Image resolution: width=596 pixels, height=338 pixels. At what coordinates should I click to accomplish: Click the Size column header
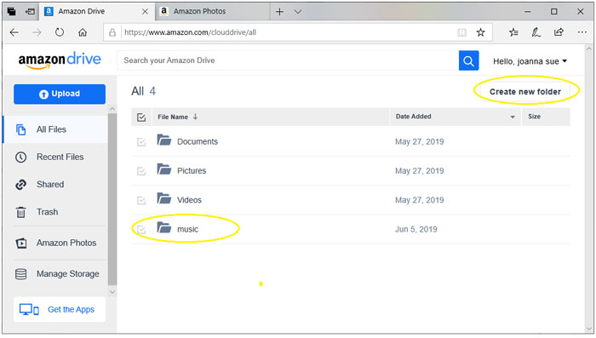click(534, 117)
